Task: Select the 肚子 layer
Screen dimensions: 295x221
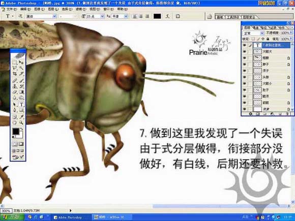Action: [272, 90]
